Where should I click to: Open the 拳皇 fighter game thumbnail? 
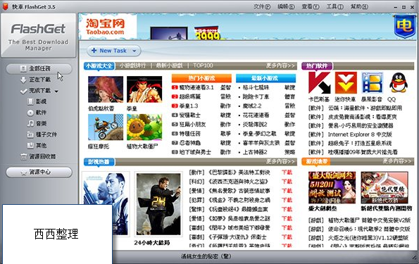pos(144,89)
